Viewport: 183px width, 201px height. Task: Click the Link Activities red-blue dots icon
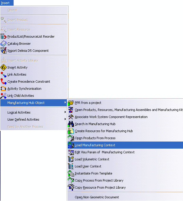[x=4, y=74]
